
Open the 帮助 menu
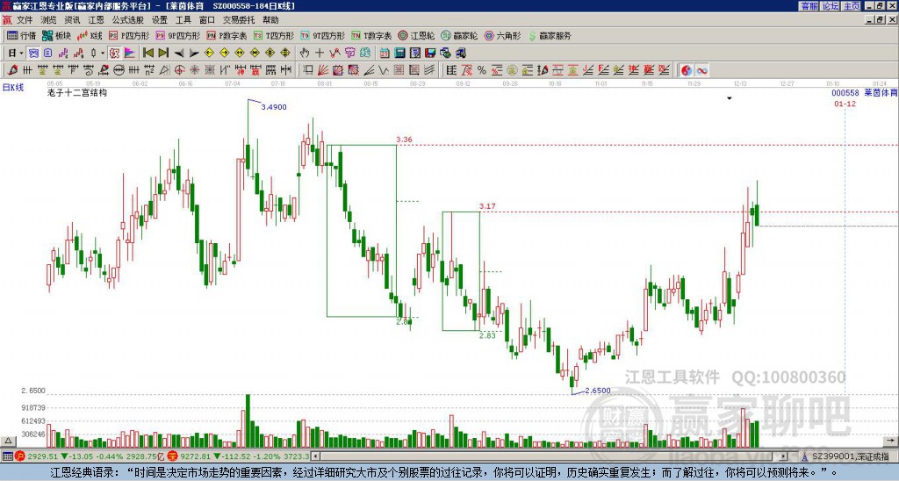click(270, 20)
